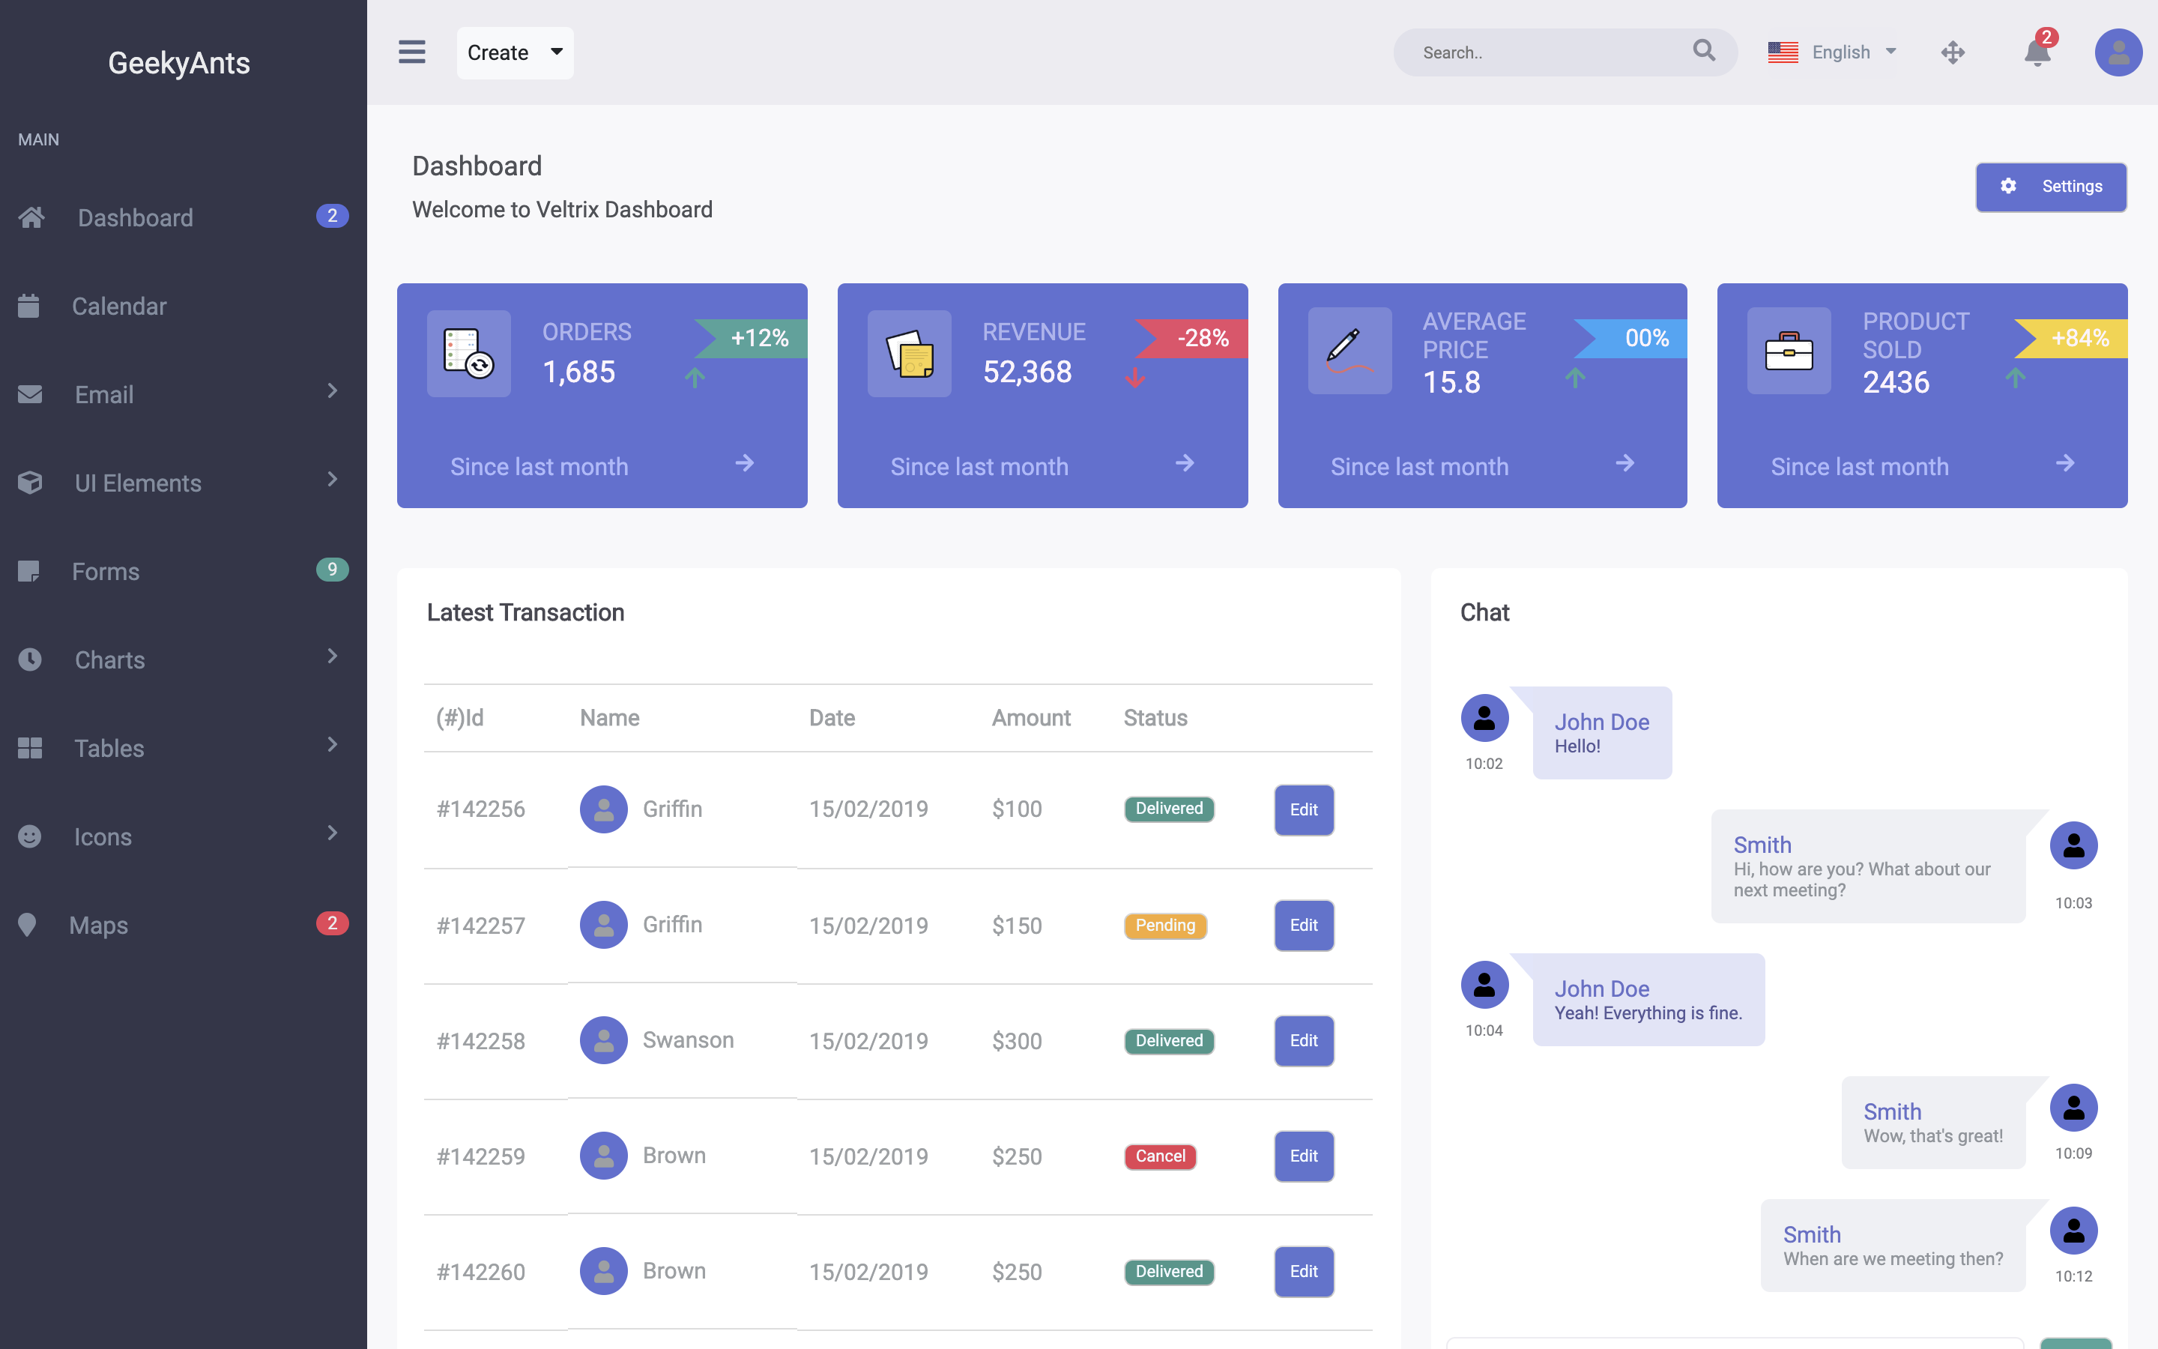Screen dimensions: 2158x1349
Task: Click the search magnifier icon
Action: click(x=1703, y=51)
